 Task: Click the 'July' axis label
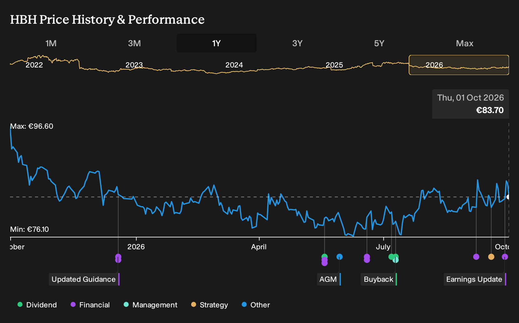click(383, 247)
